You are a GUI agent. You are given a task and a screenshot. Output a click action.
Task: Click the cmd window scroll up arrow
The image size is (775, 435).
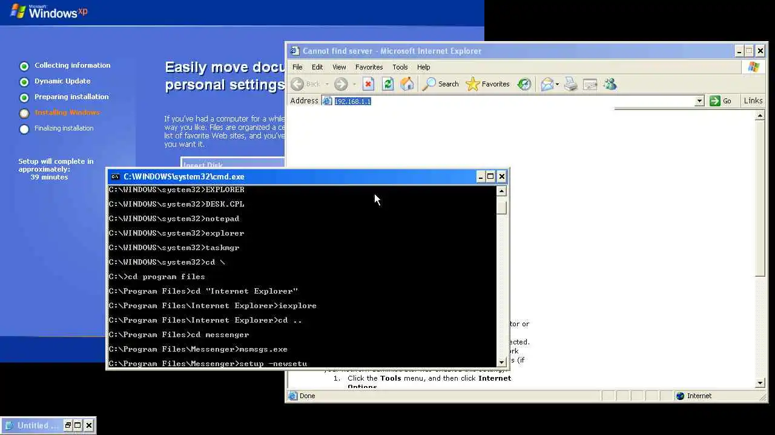point(501,191)
